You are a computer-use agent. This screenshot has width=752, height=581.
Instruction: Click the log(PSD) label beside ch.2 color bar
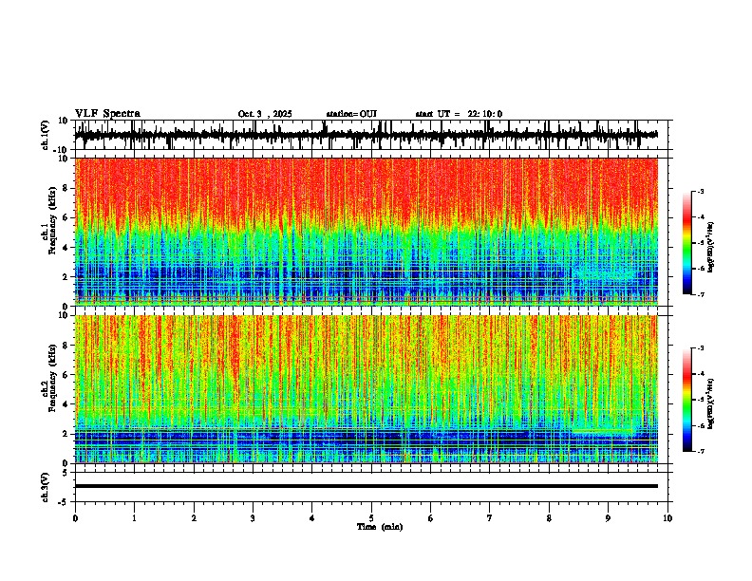(x=711, y=404)
